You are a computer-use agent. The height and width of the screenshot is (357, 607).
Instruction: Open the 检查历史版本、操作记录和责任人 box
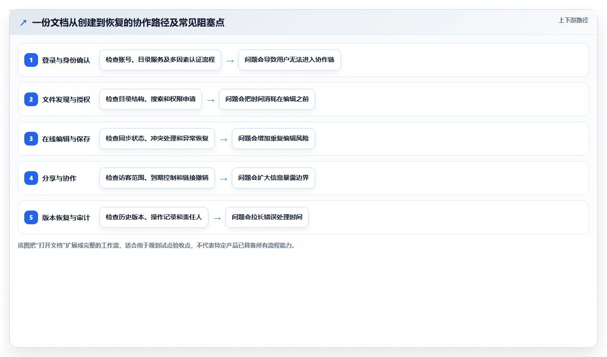pos(154,217)
